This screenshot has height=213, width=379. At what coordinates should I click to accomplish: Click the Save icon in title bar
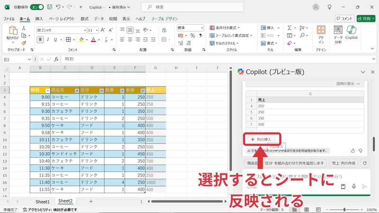[x=50, y=7]
